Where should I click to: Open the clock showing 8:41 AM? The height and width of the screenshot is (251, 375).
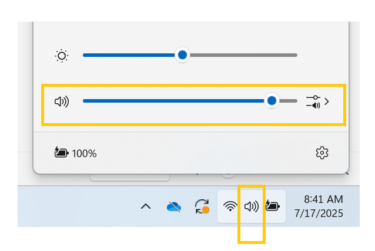[323, 199]
